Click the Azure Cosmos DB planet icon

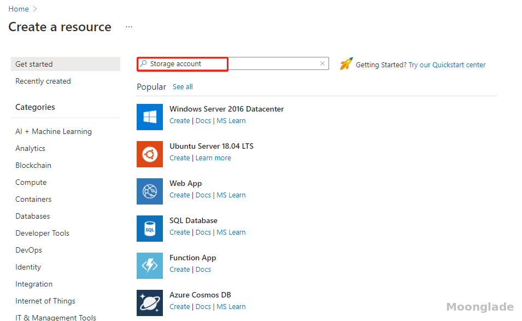click(149, 303)
